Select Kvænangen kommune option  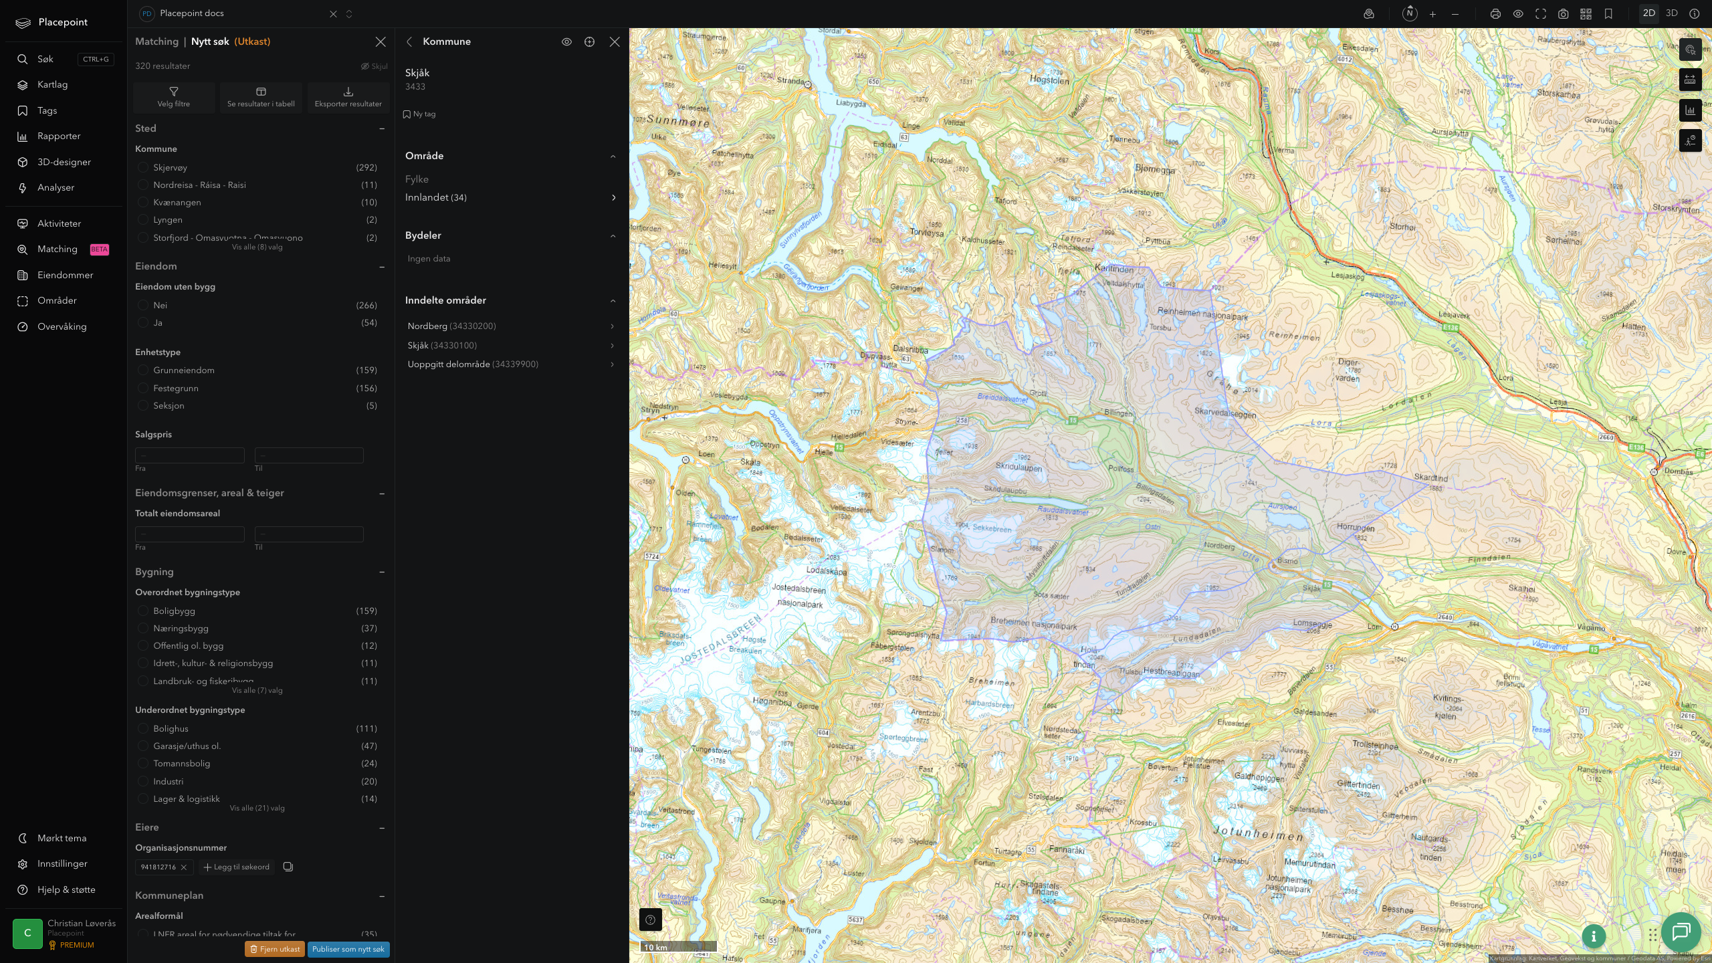tap(142, 203)
